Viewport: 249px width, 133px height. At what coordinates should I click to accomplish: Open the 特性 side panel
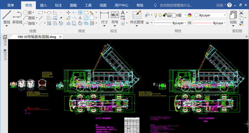point(5,55)
